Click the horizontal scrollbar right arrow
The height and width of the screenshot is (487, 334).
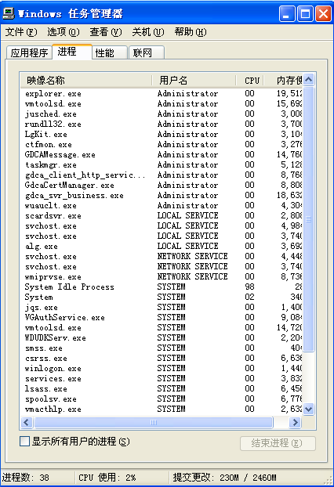(295, 422)
